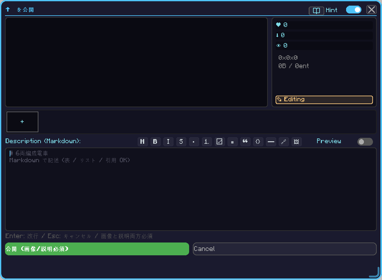Focus the Markdown description text area
Image resolution: width=382 pixels, height=280 pixels.
191,189
